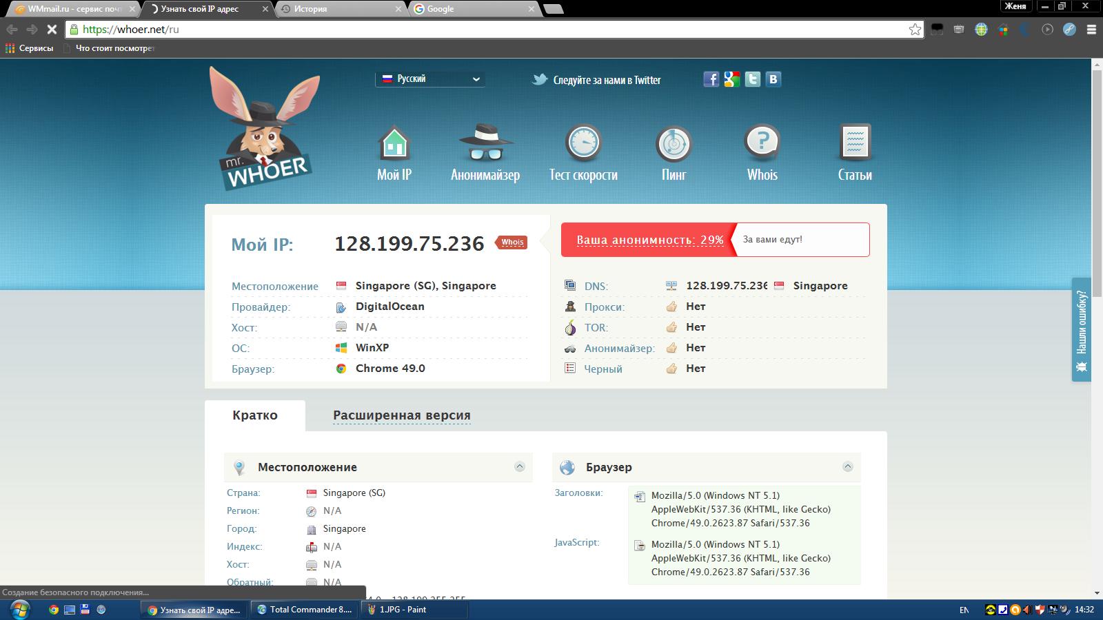Screen dimensions: 1103x620
Task: Select the Расширенная версия tab
Action: tap(402, 415)
